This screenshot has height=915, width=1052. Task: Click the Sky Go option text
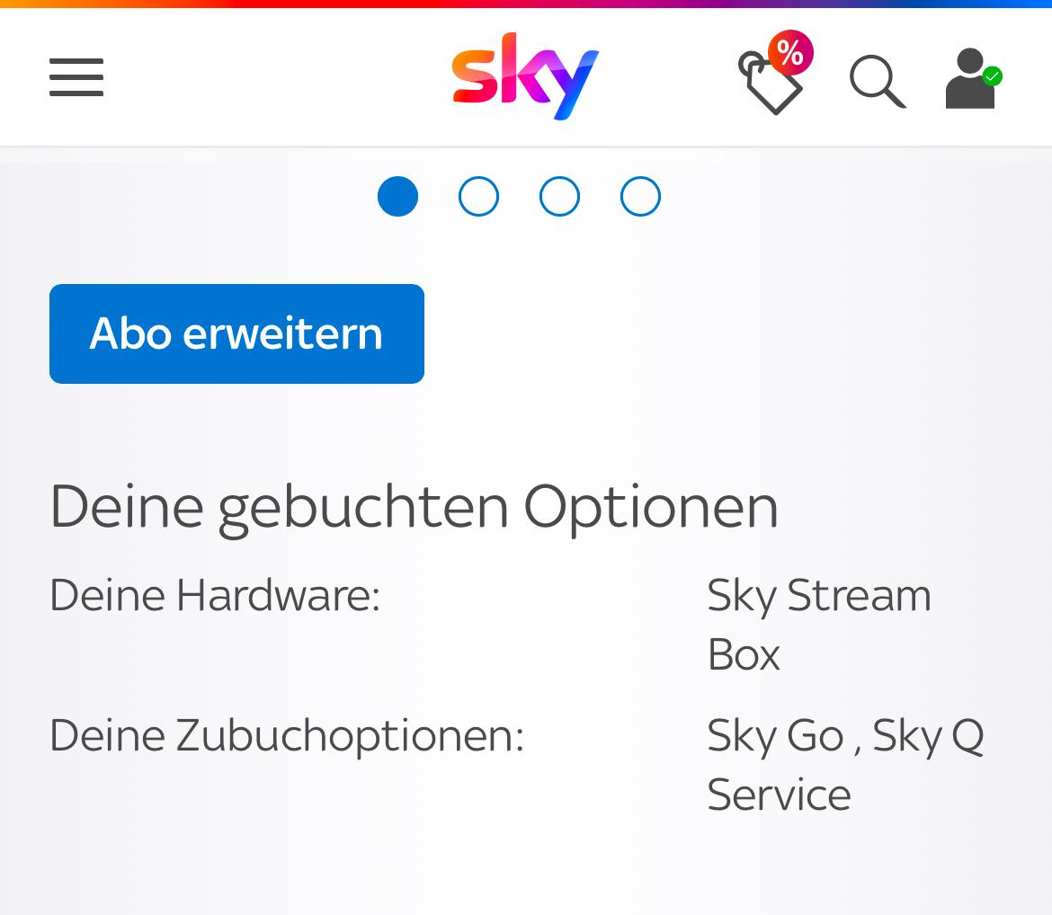point(775,736)
